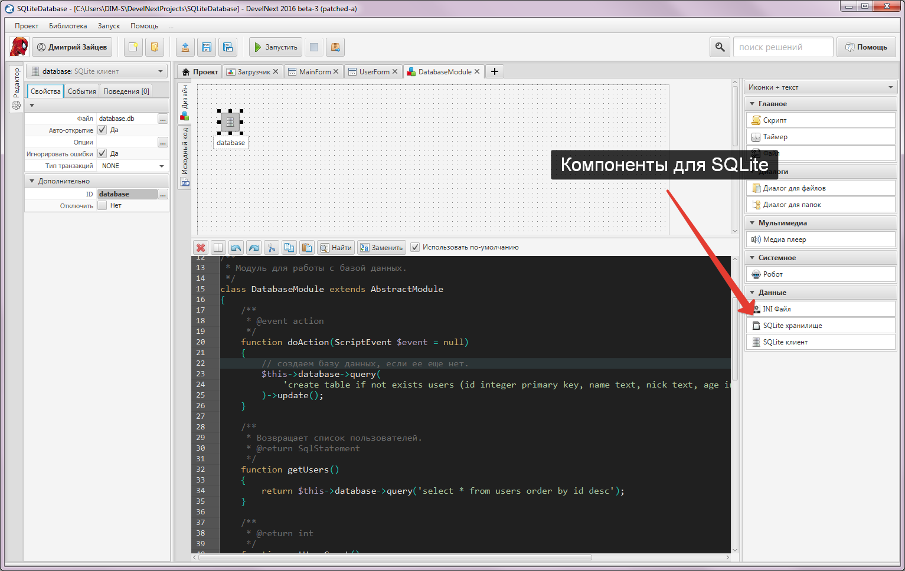905x571 pixels.
Task: Click the new project toolbar icon
Action: point(133,47)
